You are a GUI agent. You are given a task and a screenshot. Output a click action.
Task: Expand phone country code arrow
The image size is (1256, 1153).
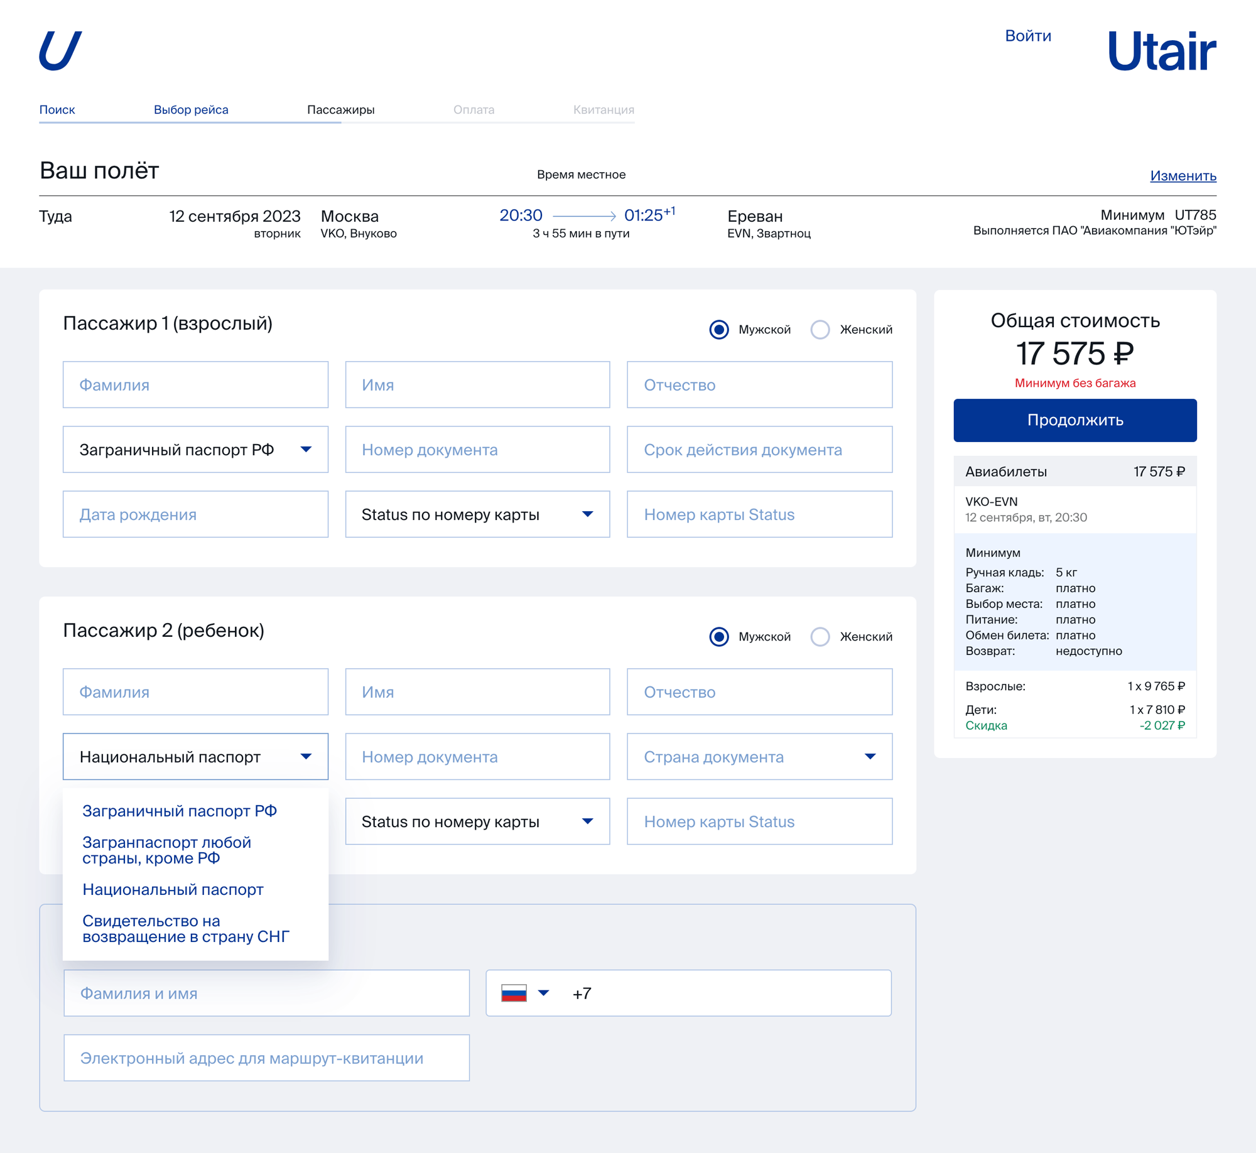[x=544, y=993]
